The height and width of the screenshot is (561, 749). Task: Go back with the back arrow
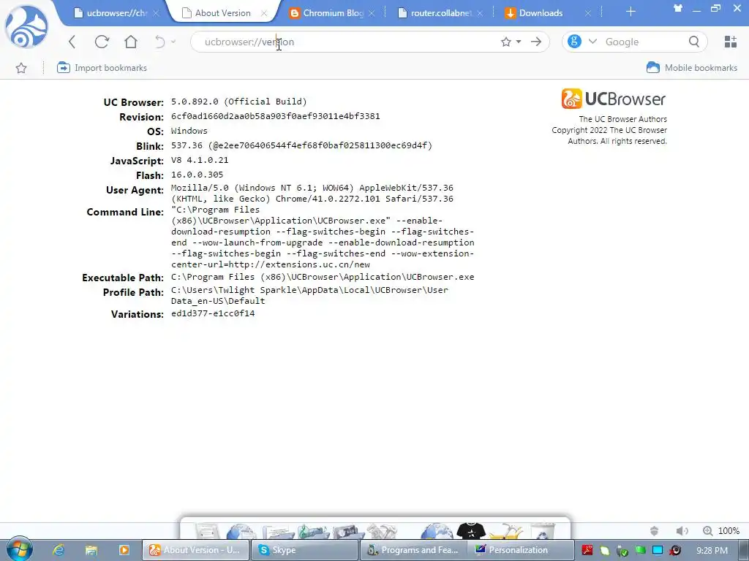[x=72, y=42]
